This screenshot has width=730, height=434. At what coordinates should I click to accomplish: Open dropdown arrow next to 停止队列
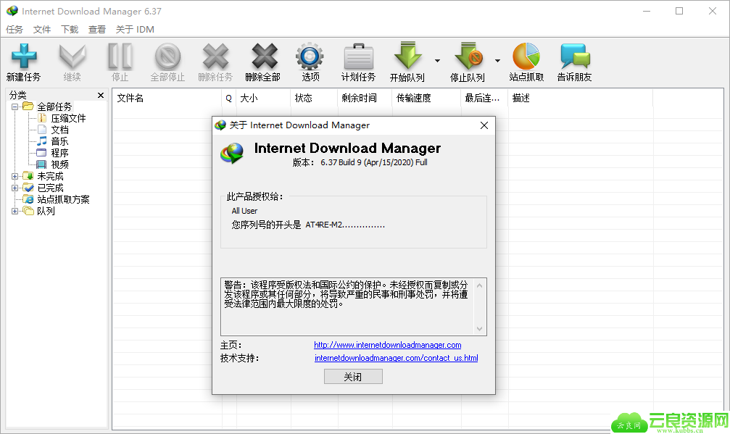(497, 61)
